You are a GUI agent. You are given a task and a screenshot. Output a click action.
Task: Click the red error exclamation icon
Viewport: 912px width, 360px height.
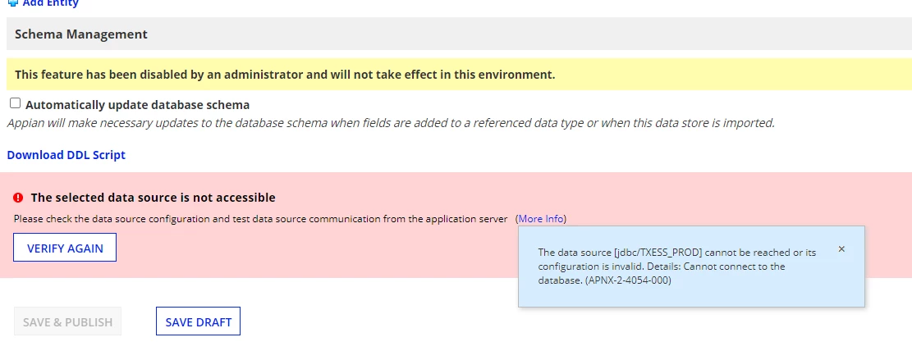(x=18, y=198)
